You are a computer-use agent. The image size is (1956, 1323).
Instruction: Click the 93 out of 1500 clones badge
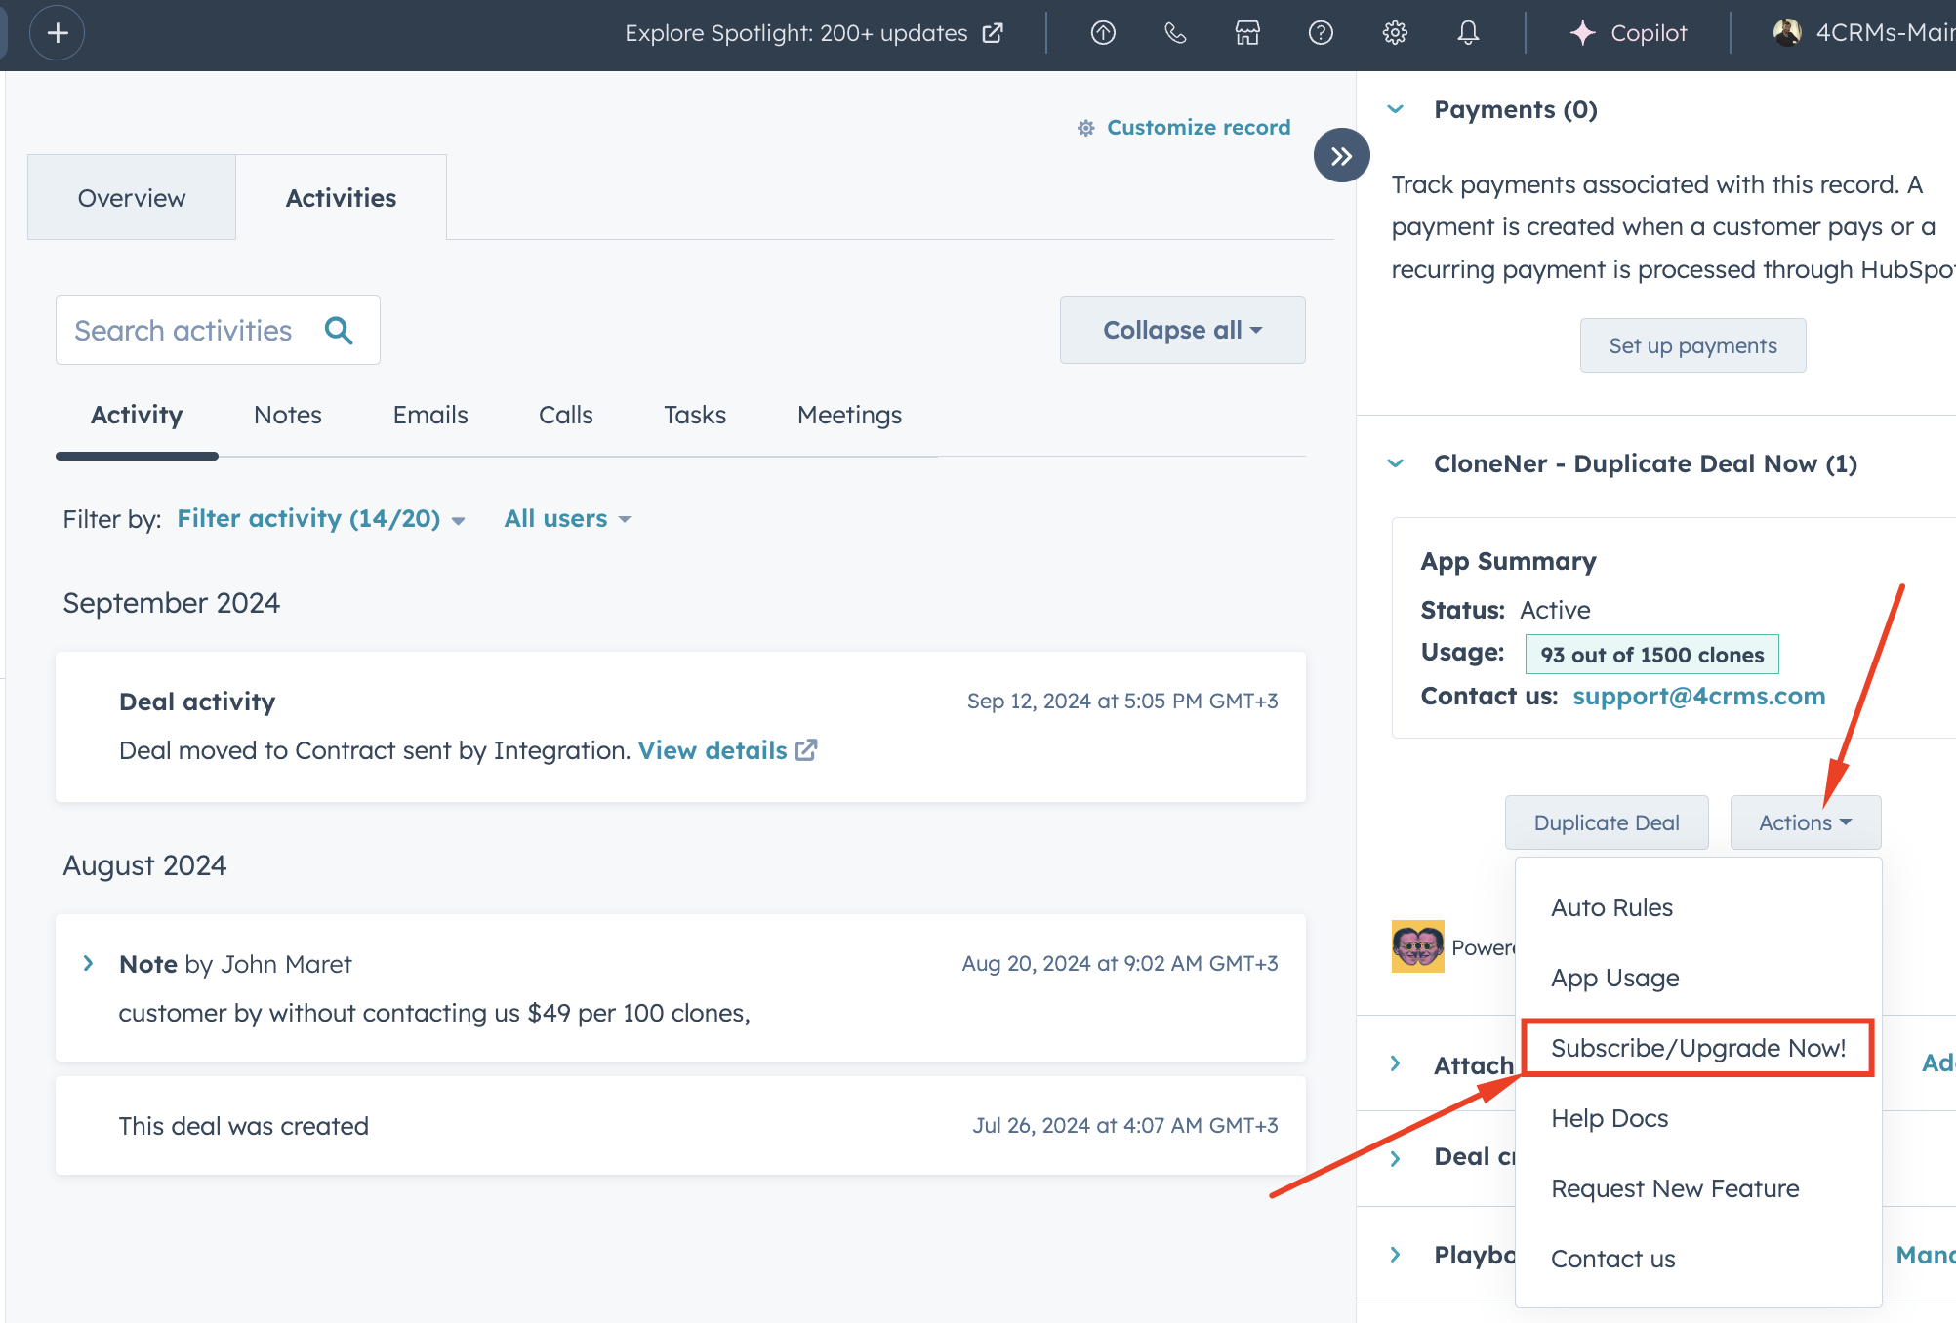point(1651,654)
